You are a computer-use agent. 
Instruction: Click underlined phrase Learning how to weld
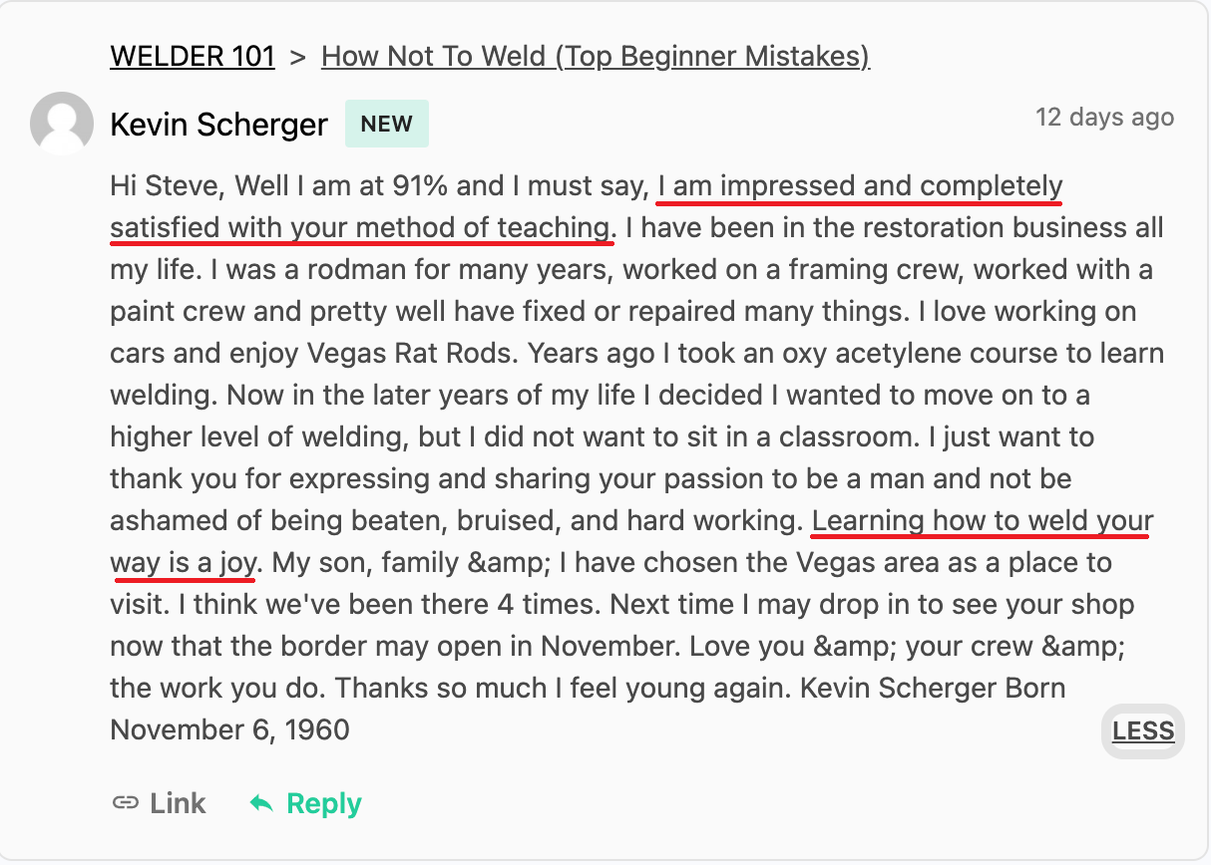pos(631,542)
